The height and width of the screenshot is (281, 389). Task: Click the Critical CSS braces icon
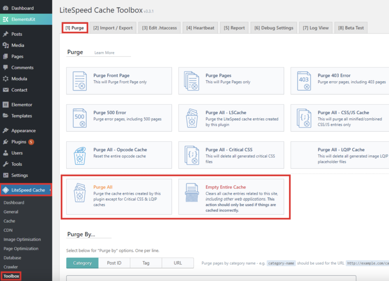pos(191,155)
